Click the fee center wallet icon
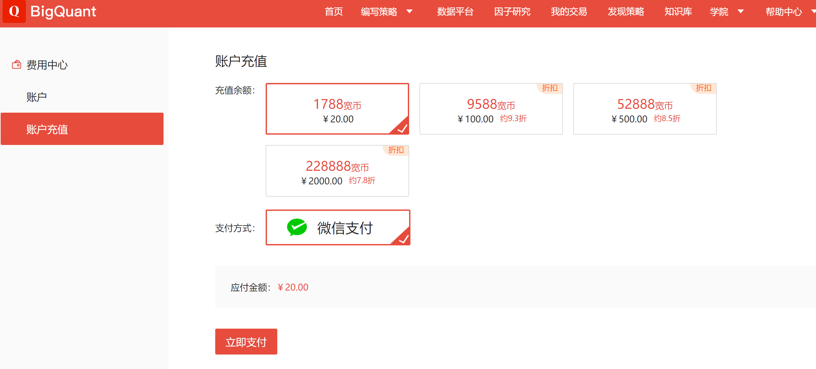 (16, 65)
